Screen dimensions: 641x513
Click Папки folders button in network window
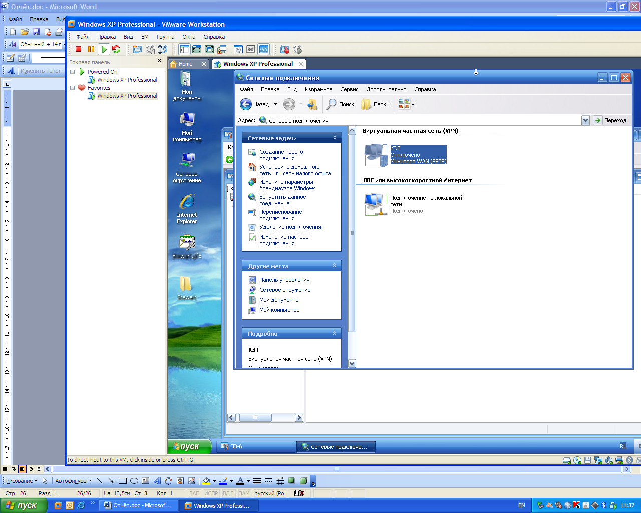pos(376,104)
